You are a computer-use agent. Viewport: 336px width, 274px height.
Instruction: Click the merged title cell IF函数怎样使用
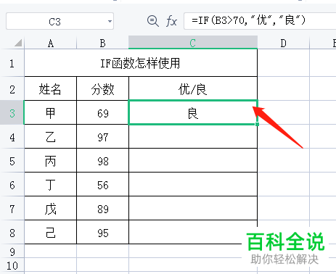(141, 63)
